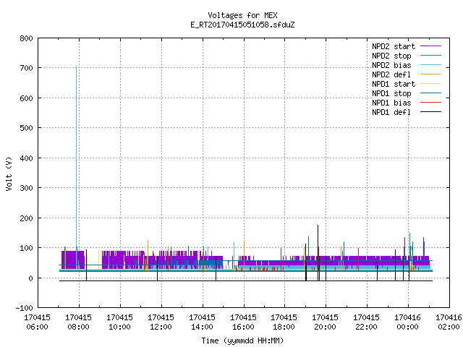463x347 pixels.
Task: Click the x-axis tick label 170416 00:00
Action: coord(408,322)
